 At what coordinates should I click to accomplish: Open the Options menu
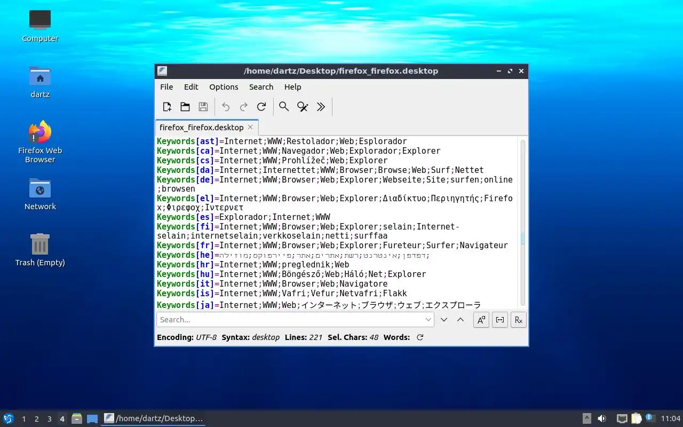click(224, 87)
